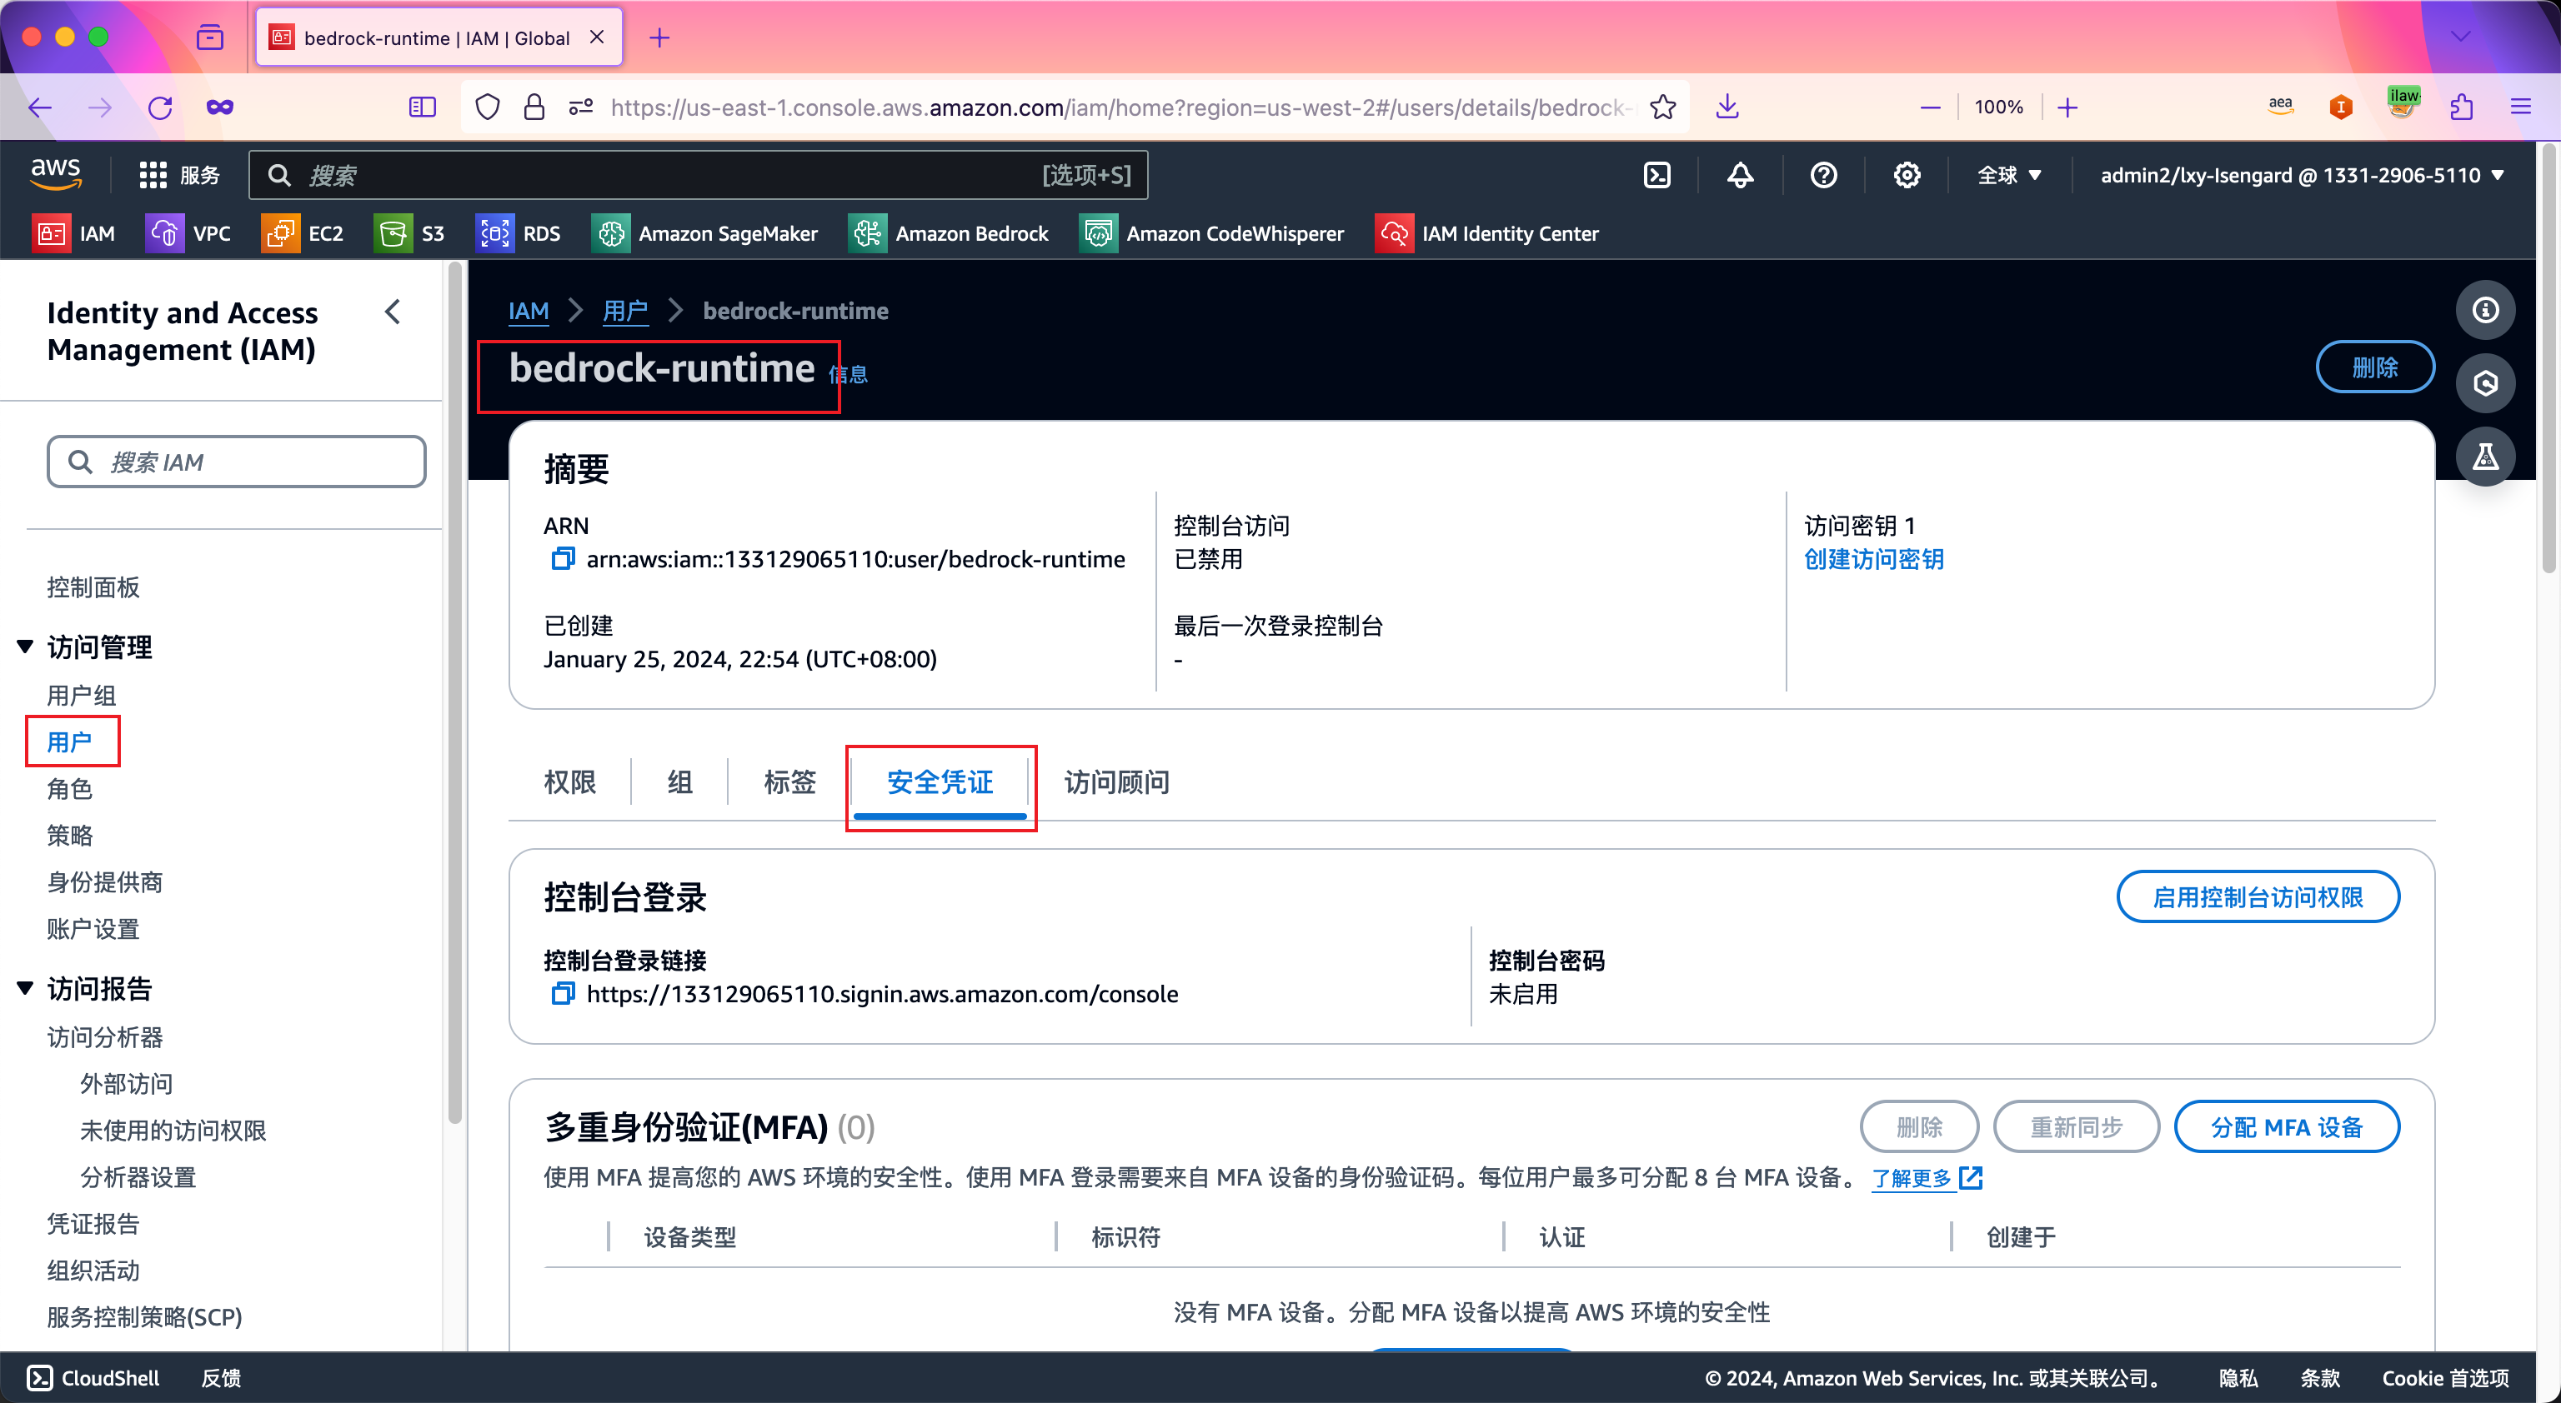
Task: Open 策略 in the sidebar
Action: tap(69, 835)
